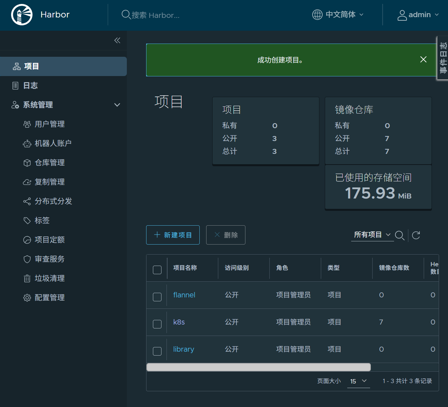Collapse the sidebar with double-chevron icon
The height and width of the screenshot is (407, 448).
click(x=117, y=40)
